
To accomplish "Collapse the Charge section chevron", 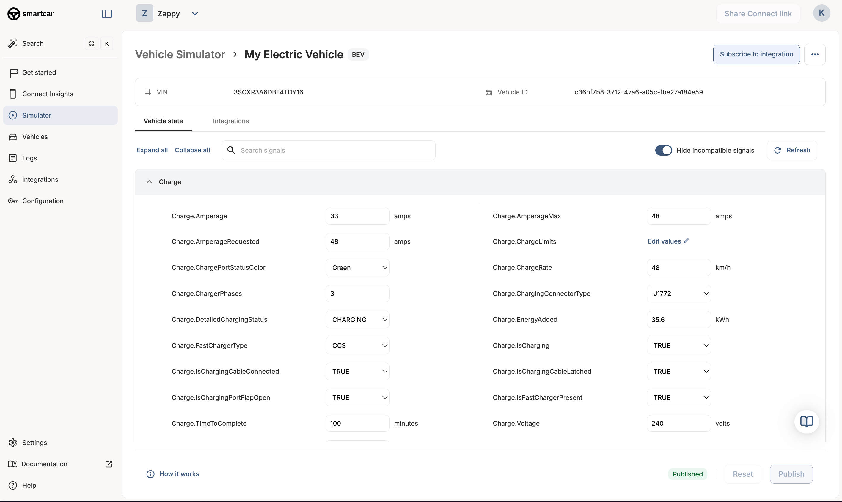I will 149,182.
